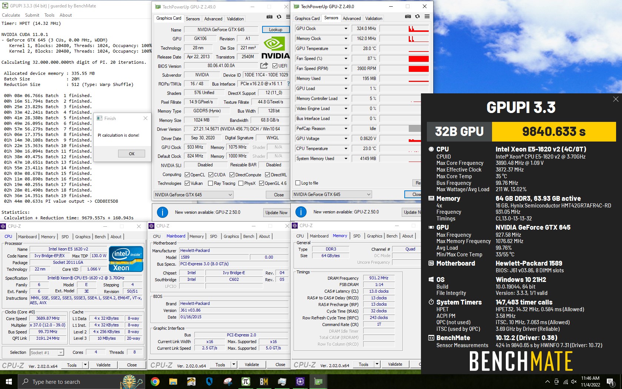Screen dimensions: 622x389
Task: Click the muted volume tray icon
Action: point(574,382)
